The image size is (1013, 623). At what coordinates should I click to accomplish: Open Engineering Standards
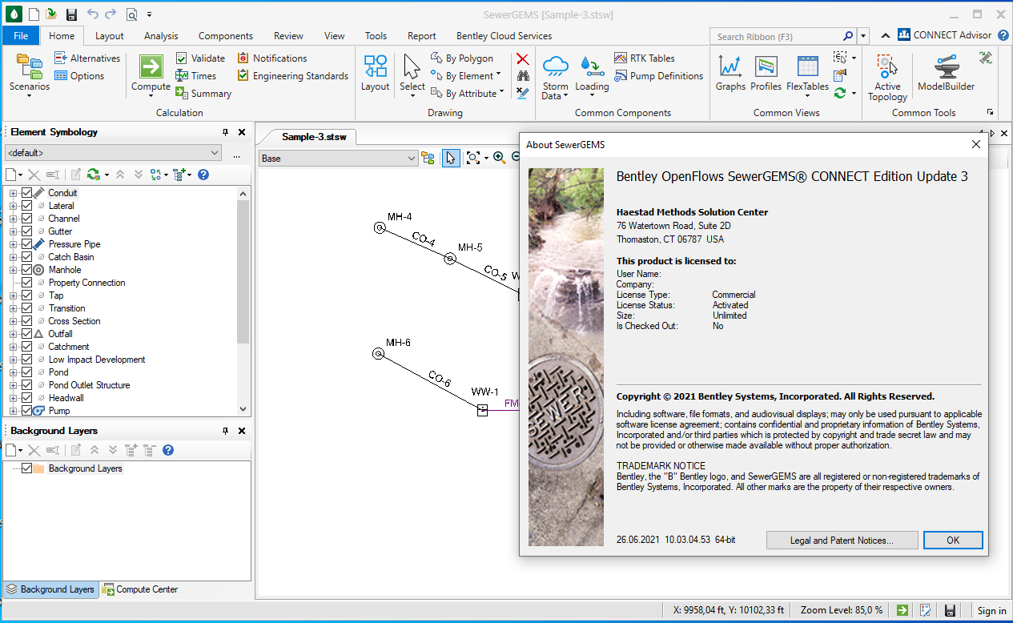pyautogui.click(x=293, y=76)
